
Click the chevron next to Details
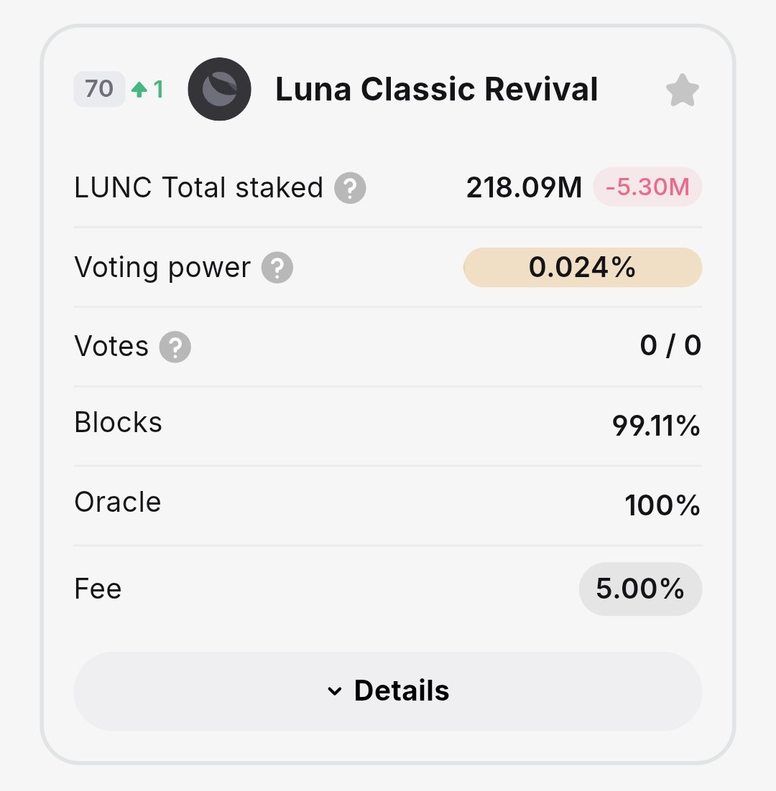[x=334, y=691]
